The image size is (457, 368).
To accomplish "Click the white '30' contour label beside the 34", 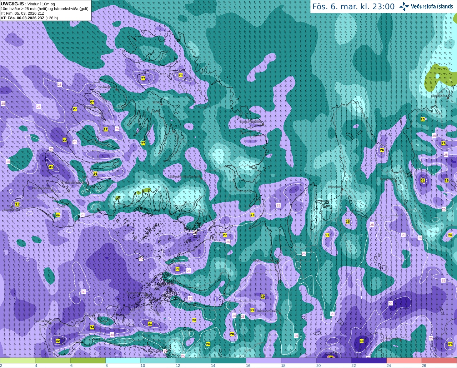I will [112, 335].
